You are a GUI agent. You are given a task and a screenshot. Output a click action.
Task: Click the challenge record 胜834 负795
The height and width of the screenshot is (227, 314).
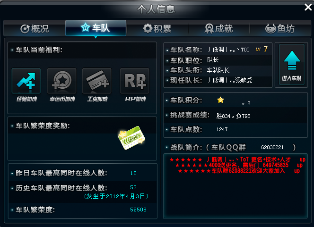pyautogui.click(x=233, y=116)
